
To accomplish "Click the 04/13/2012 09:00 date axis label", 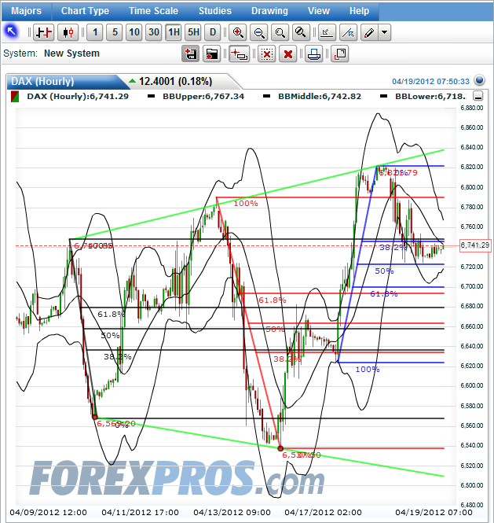I will click(x=232, y=512).
